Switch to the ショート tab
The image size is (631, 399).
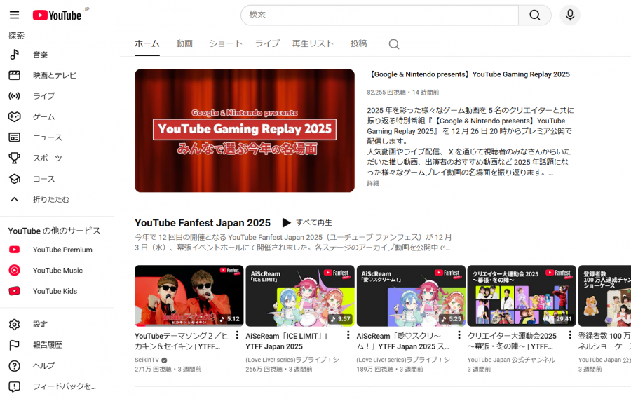point(226,43)
